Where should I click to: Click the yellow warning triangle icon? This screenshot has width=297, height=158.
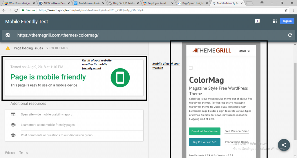[x=8, y=48]
